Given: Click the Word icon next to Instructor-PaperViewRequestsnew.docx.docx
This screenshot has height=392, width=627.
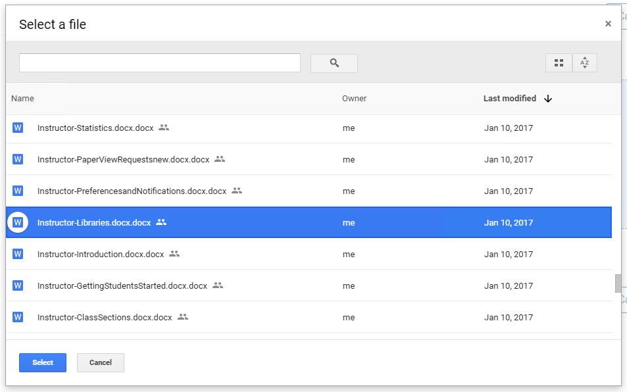Looking at the screenshot, I should click(x=17, y=159).
